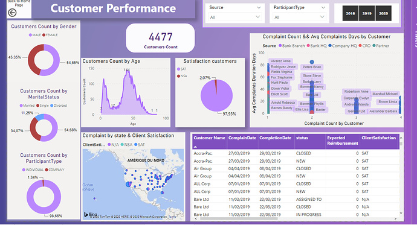Select Partner source legend
417x225 pixels.
coord(381,46)
